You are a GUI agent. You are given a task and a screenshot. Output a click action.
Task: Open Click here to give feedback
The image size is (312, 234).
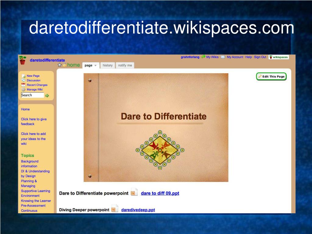click(x=34, y=122)
